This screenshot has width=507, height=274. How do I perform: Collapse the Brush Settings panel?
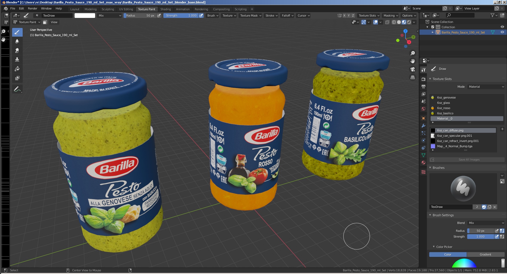tap(430, 215)
